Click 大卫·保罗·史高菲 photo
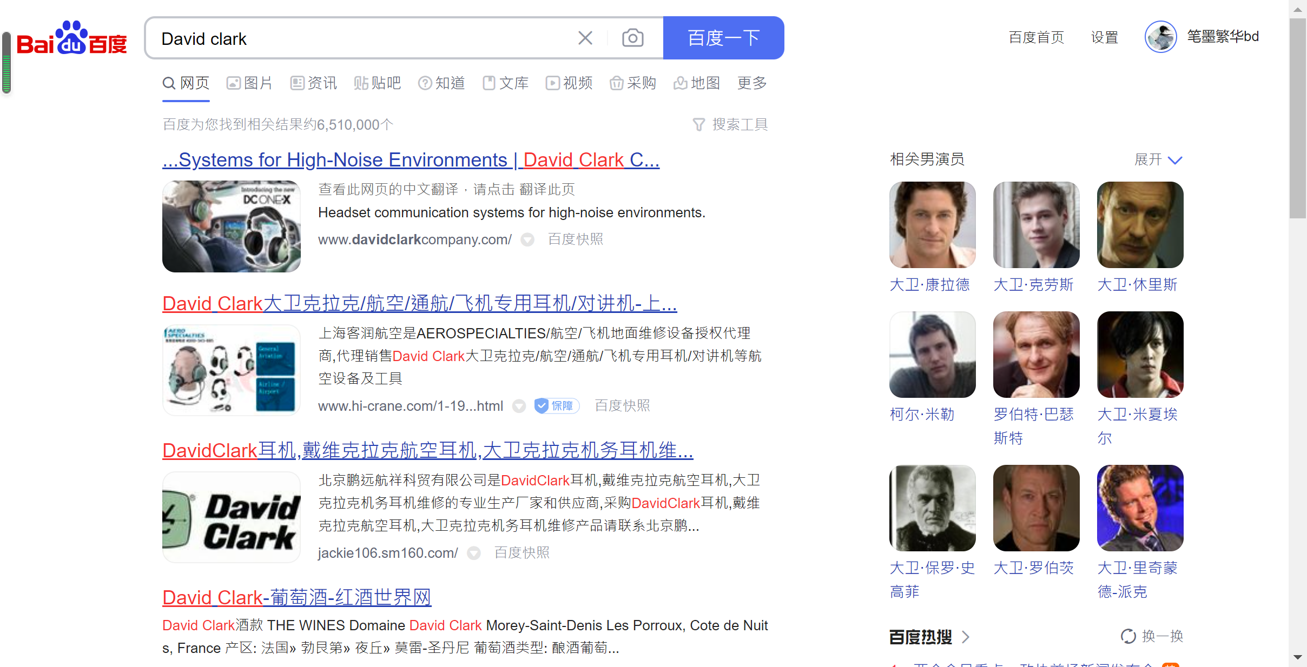Image resolution: width=1307 pixels, height=667 pixels. tap(933, 508)
